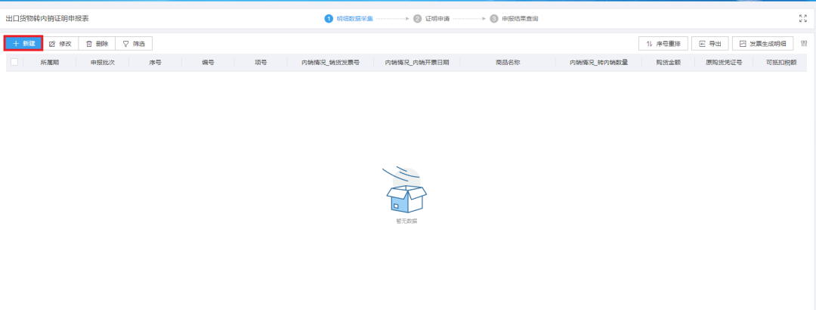Click the 序号 column header
This screenshot has width=816, height=310.
coord(155,63)
